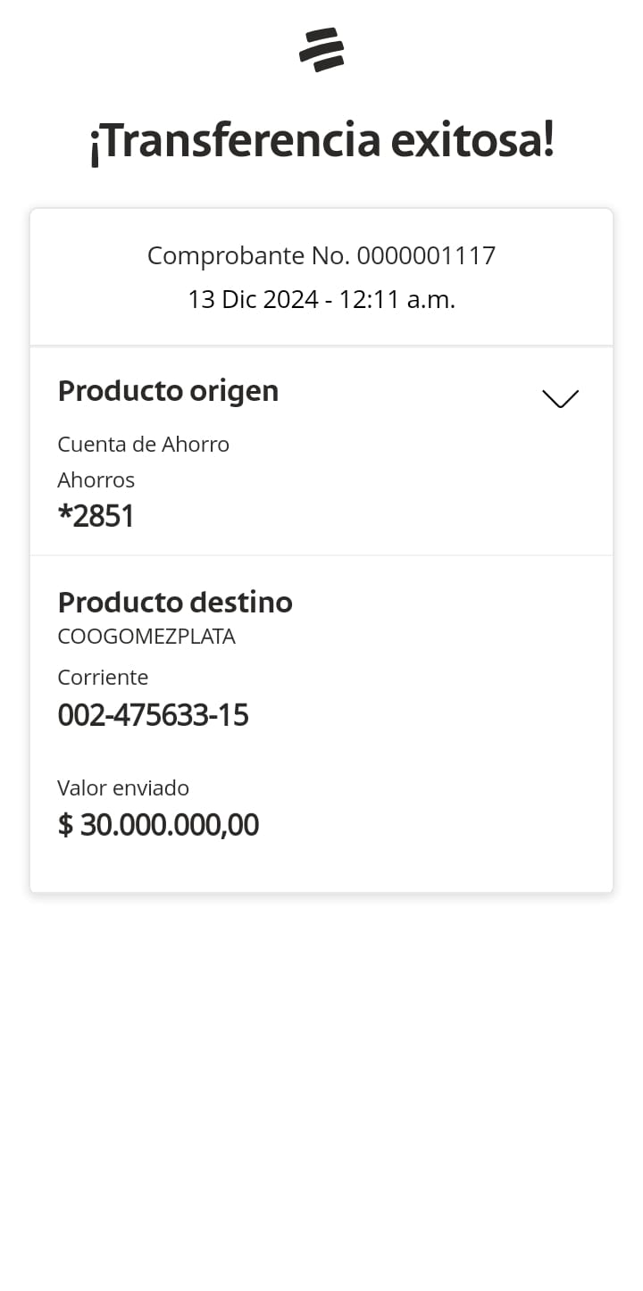Click the Producto origen section title

click(x=168, y=391)
